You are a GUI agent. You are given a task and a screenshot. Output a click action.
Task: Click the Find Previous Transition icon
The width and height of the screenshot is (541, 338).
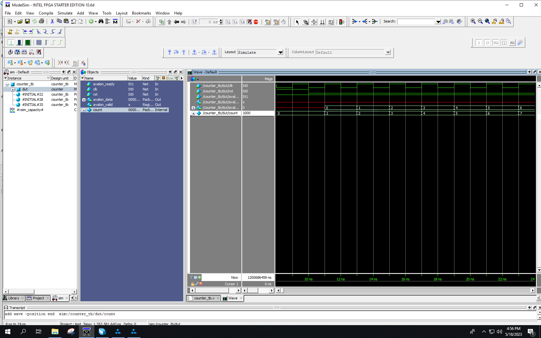coord(24,32)
